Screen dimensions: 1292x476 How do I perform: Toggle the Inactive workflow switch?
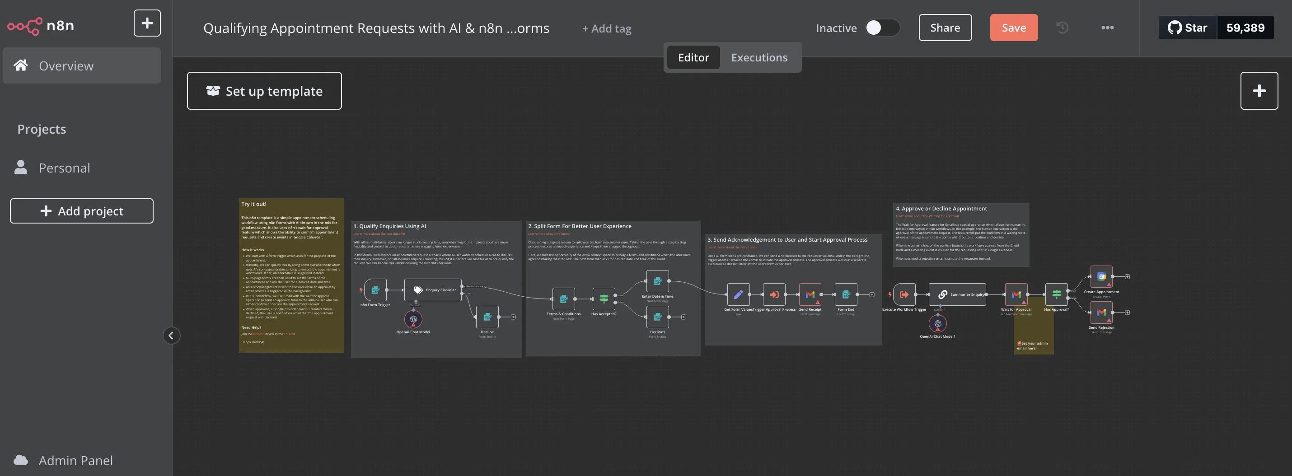[882, 28]
